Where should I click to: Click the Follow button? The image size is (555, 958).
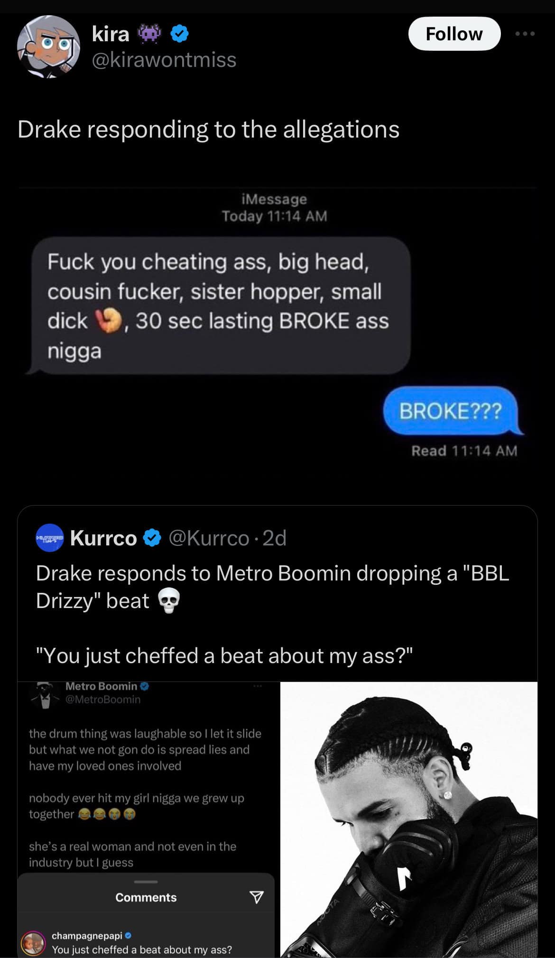tap(454, 34)
